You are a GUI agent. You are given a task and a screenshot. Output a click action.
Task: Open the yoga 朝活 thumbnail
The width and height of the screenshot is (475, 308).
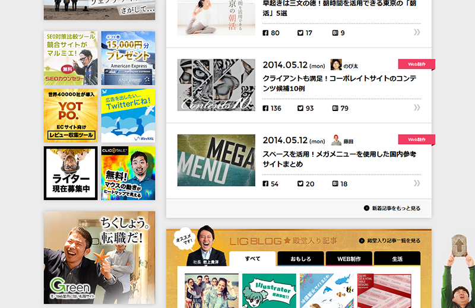coord(216,18)
